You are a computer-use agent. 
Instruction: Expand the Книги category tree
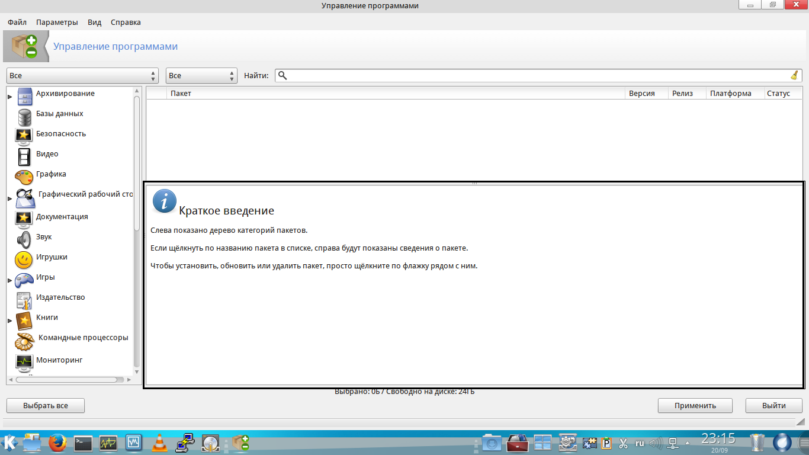point(9,321)
